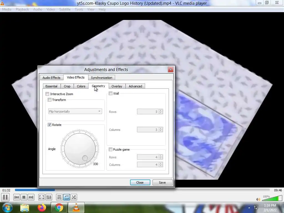Increase Puzzle game Columns value

tap(161, 163)
